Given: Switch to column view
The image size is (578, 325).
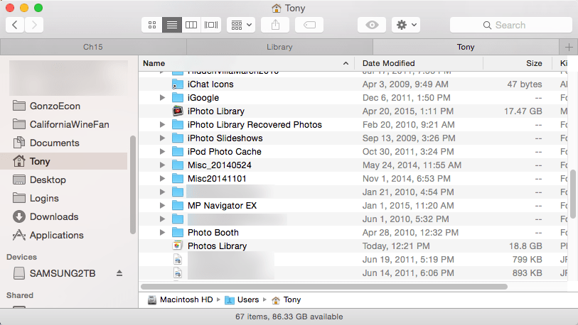Looking at the screenshot, I should coord(191,25).
